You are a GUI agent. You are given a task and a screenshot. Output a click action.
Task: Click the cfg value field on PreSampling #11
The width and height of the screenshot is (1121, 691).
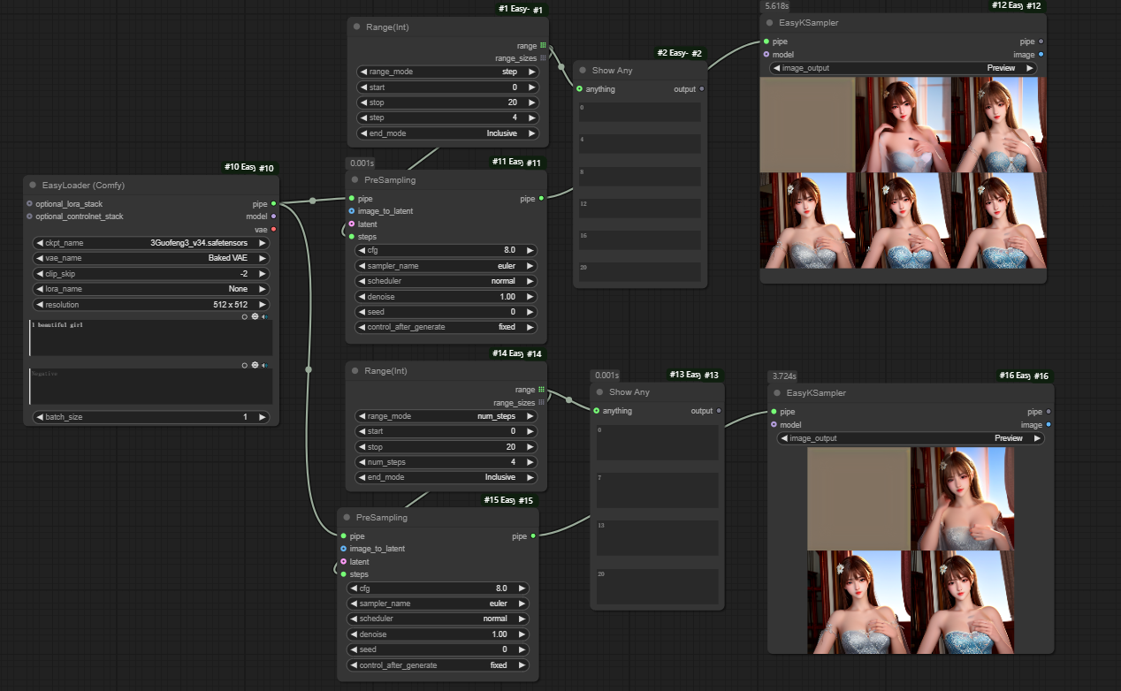[x=446, y=250]
